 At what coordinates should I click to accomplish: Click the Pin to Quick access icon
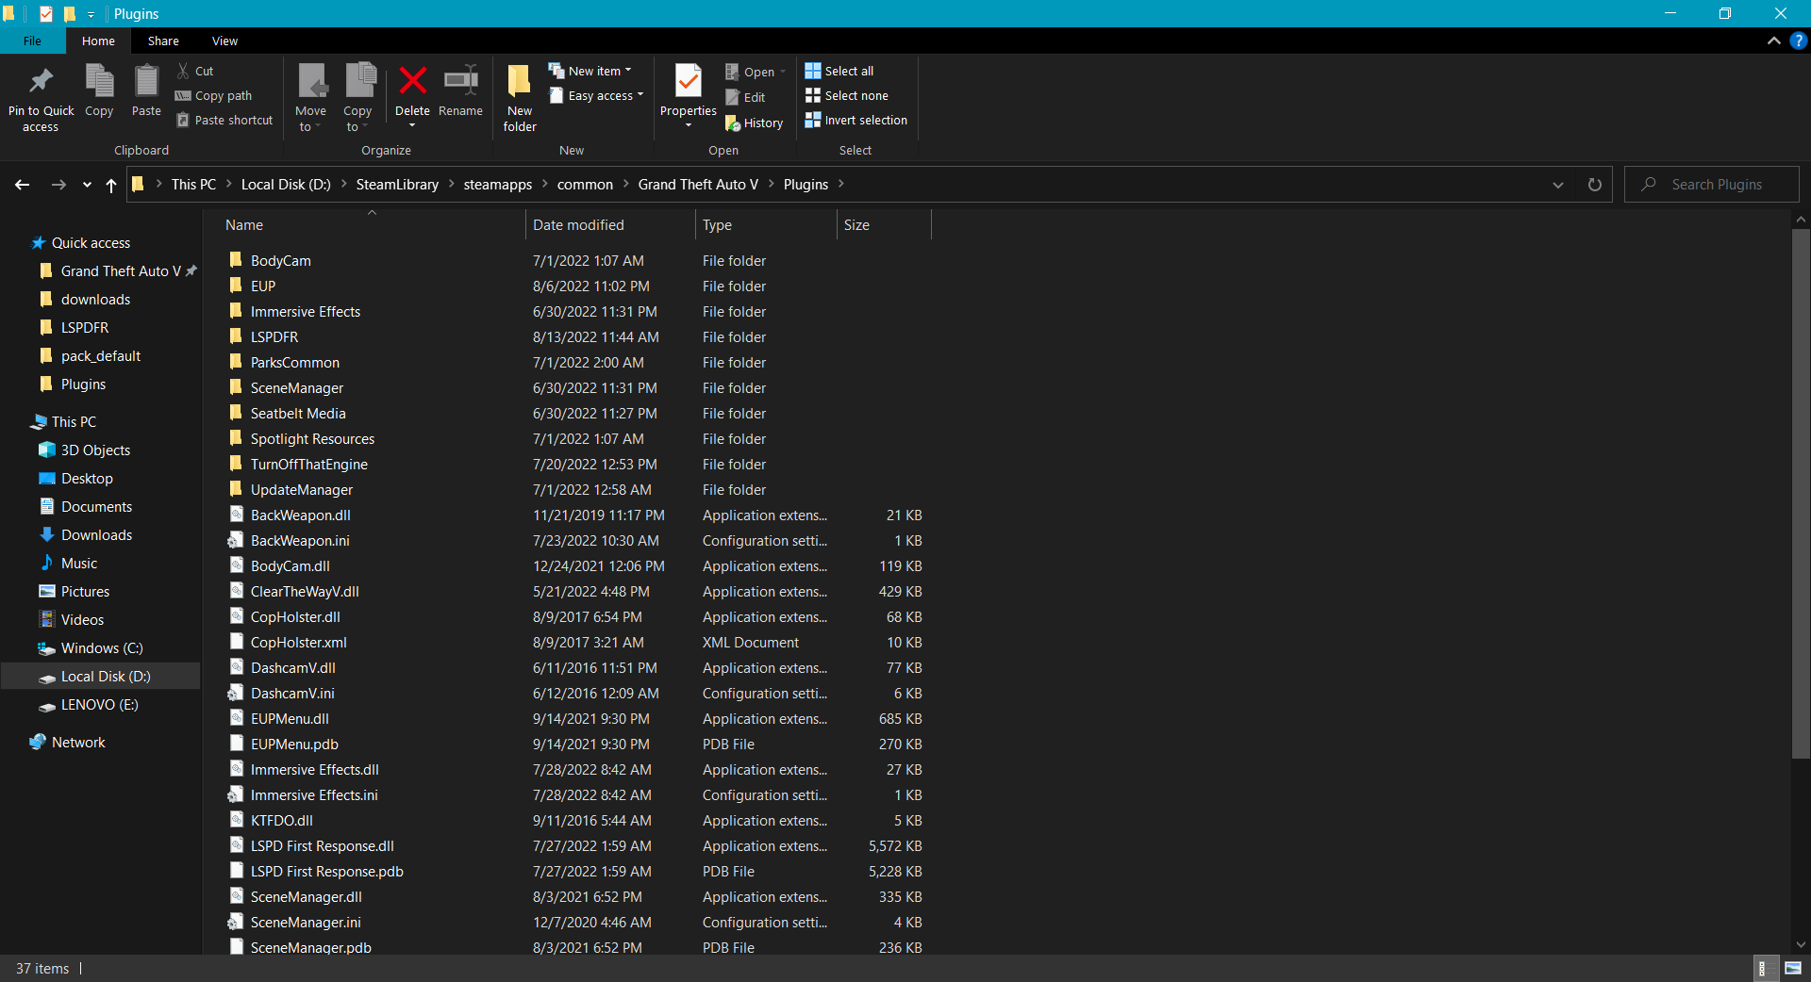pyautogui.click(x=41, y=83)
